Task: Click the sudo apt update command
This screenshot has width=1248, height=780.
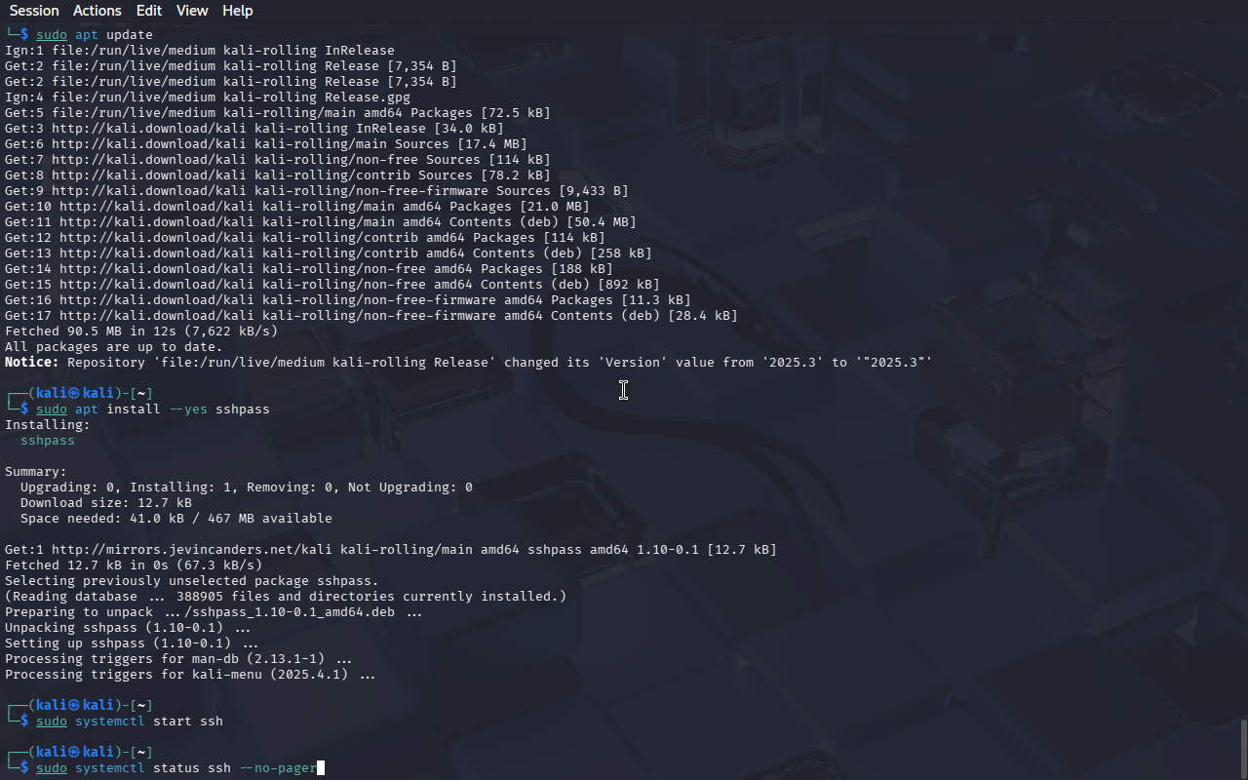Action: click(95, 35)
